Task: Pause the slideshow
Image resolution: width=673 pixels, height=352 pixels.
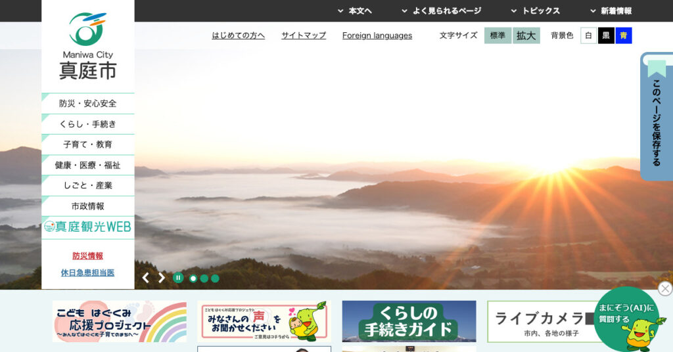Action: pyautogui.click(x=178, y=278)
